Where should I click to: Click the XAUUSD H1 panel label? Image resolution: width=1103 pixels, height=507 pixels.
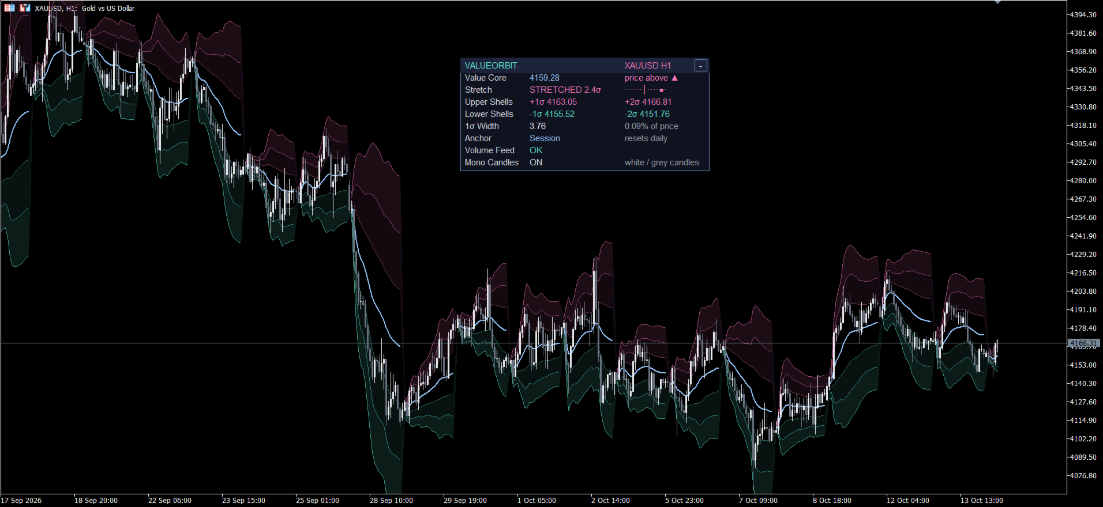(x=647, y=66)
